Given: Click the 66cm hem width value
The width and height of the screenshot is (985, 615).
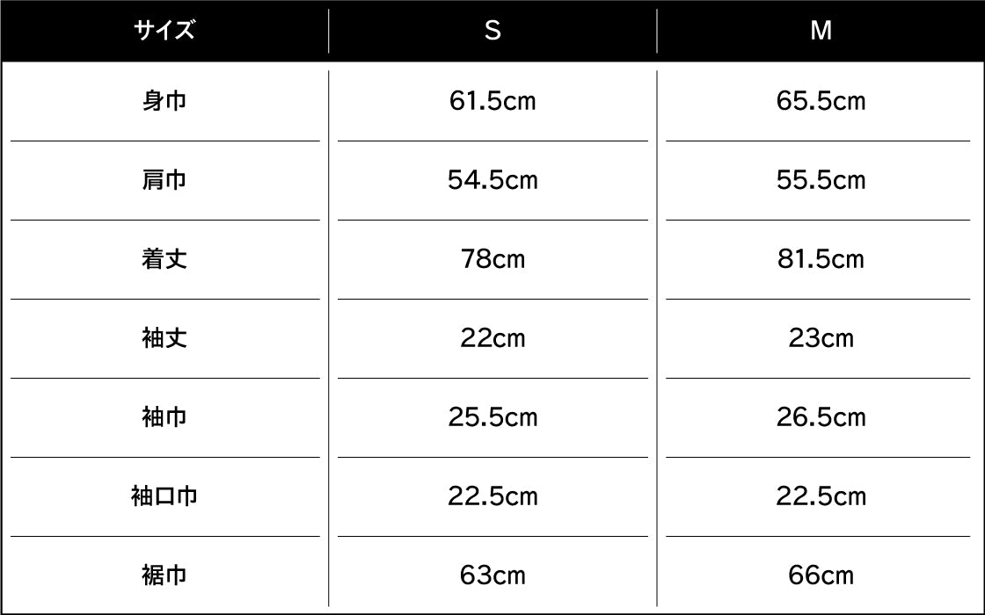Looking at the screenshot, I should tap(821, 575).
